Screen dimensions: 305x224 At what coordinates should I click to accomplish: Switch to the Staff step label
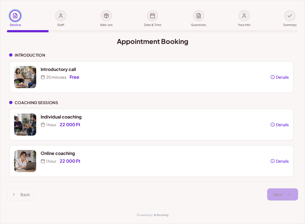click(x=61, y=25)
